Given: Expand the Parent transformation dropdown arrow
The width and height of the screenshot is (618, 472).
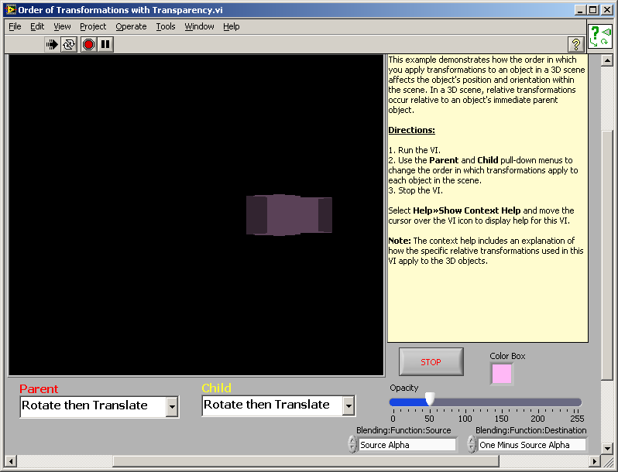Looking at the screenshot, I should point(172,407).
